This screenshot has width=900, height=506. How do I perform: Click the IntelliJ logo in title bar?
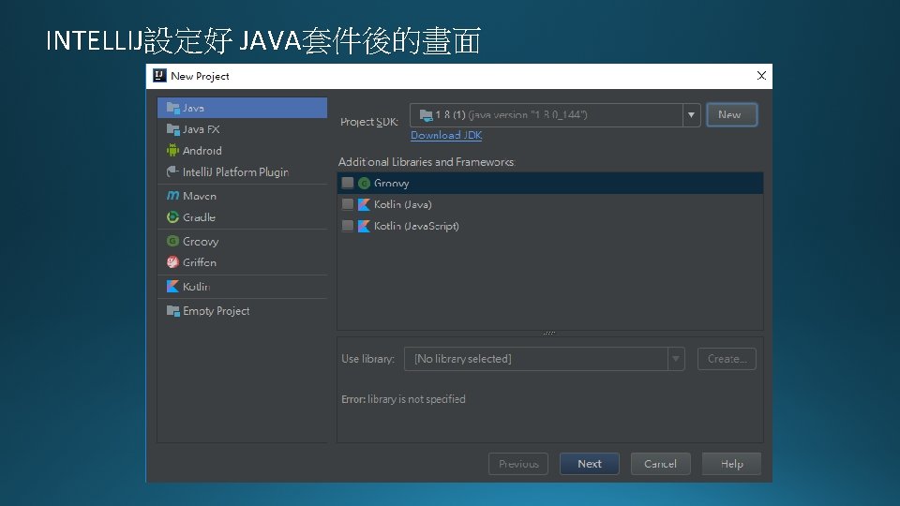(x=159, y=76)
